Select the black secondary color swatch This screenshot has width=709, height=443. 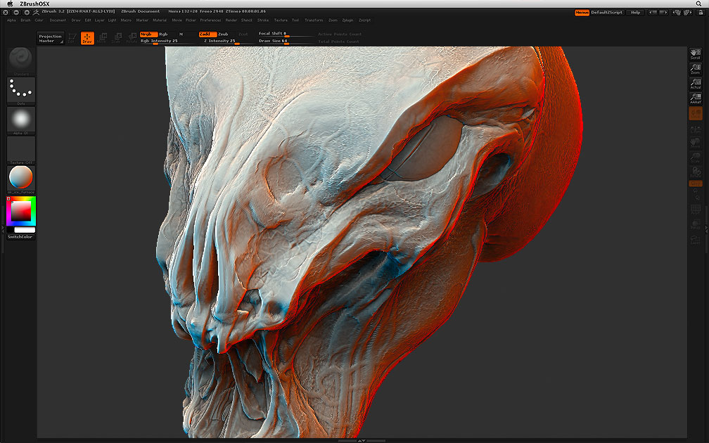tap(10, 230)
